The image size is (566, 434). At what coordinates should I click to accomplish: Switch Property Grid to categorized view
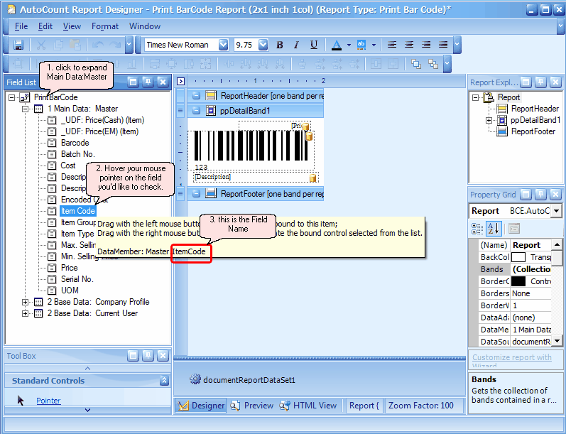[477, 229]
